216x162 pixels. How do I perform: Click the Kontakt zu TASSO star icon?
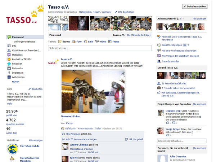pos(9,59)
